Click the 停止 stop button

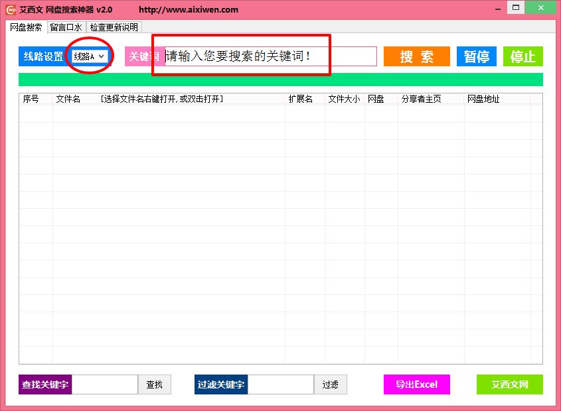click(522, 56)
